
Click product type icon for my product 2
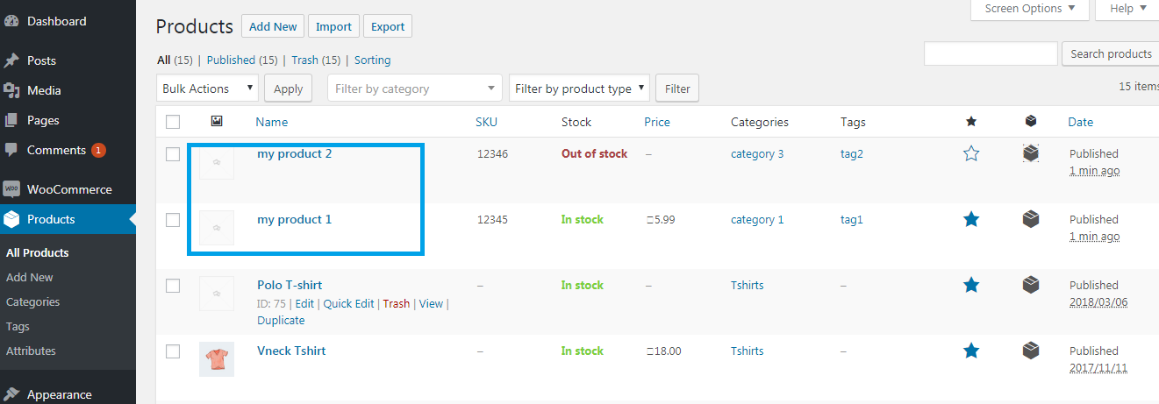pyautogui.click(x=1031, y=153)
